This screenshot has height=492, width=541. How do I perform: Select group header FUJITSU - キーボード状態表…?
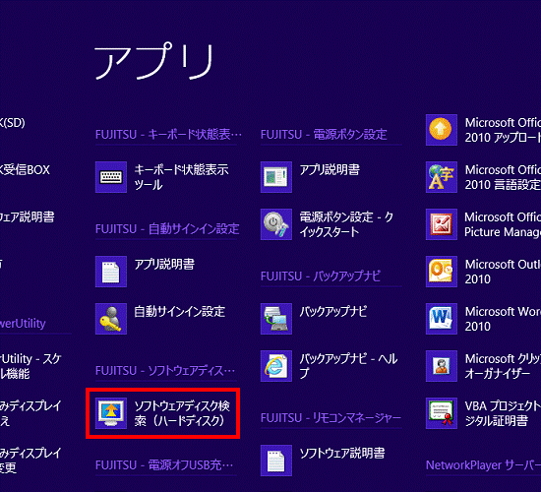[168, 134]
